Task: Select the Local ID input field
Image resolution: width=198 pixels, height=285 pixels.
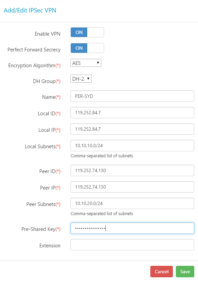Action: click(x=132, y=113)
